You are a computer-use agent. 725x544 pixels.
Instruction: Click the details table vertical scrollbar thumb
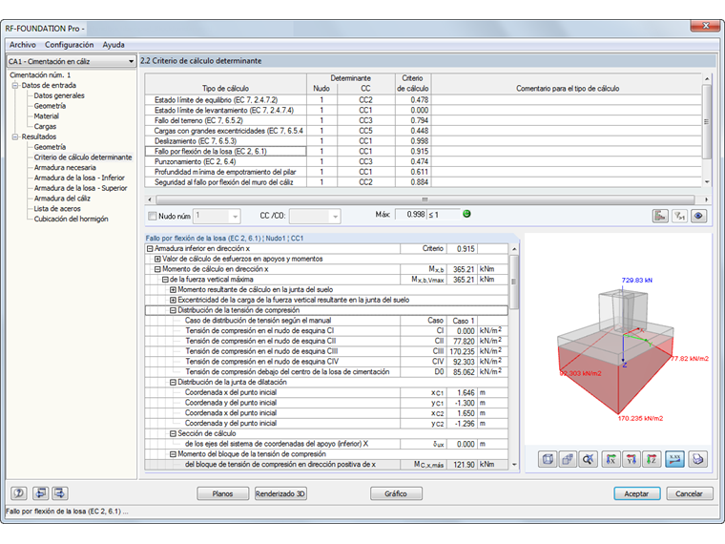tap(514, 282)
